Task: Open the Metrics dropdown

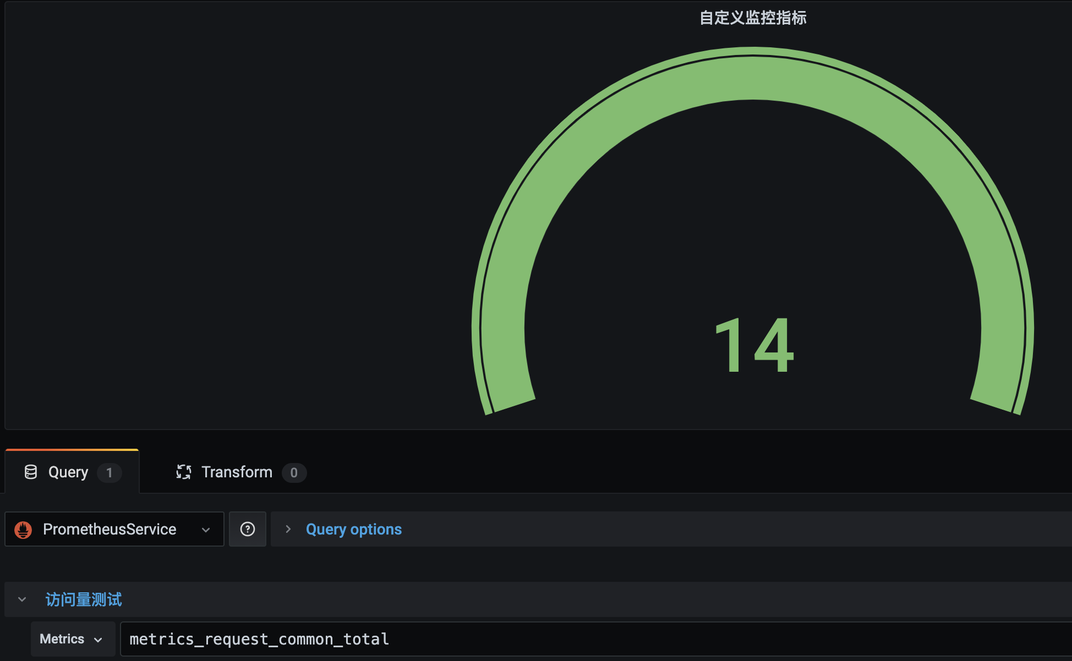Action: tap(73, 639)
